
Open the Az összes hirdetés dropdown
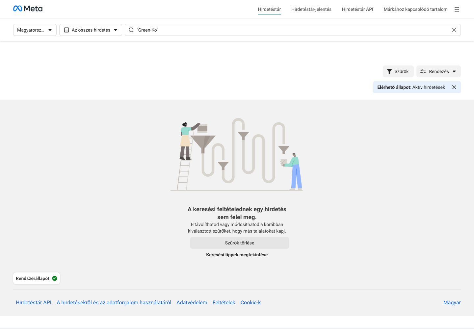pyautogui.click(x=91, y=30)
